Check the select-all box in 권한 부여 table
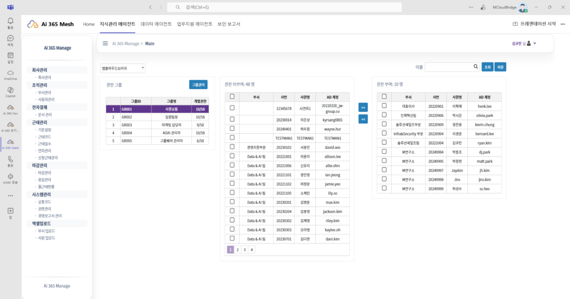 point(384,96)
